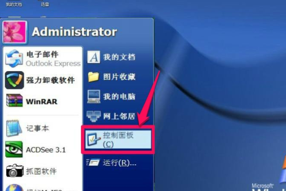The width and height of the screenshot is (286, 191).
Task: Select the highlighted 控制面板(C) entry
Action: tap(118, 139)
